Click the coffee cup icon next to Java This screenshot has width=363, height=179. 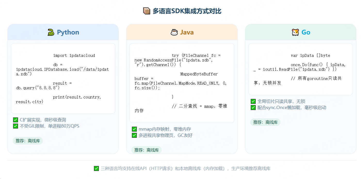(174, 32)
